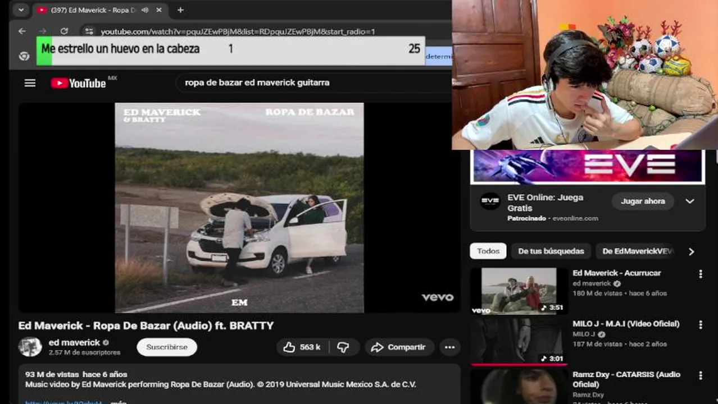This screenshot has width=718, height=404.
Task: Click the Chrome icon on the left edge
Action: point(24,56)
